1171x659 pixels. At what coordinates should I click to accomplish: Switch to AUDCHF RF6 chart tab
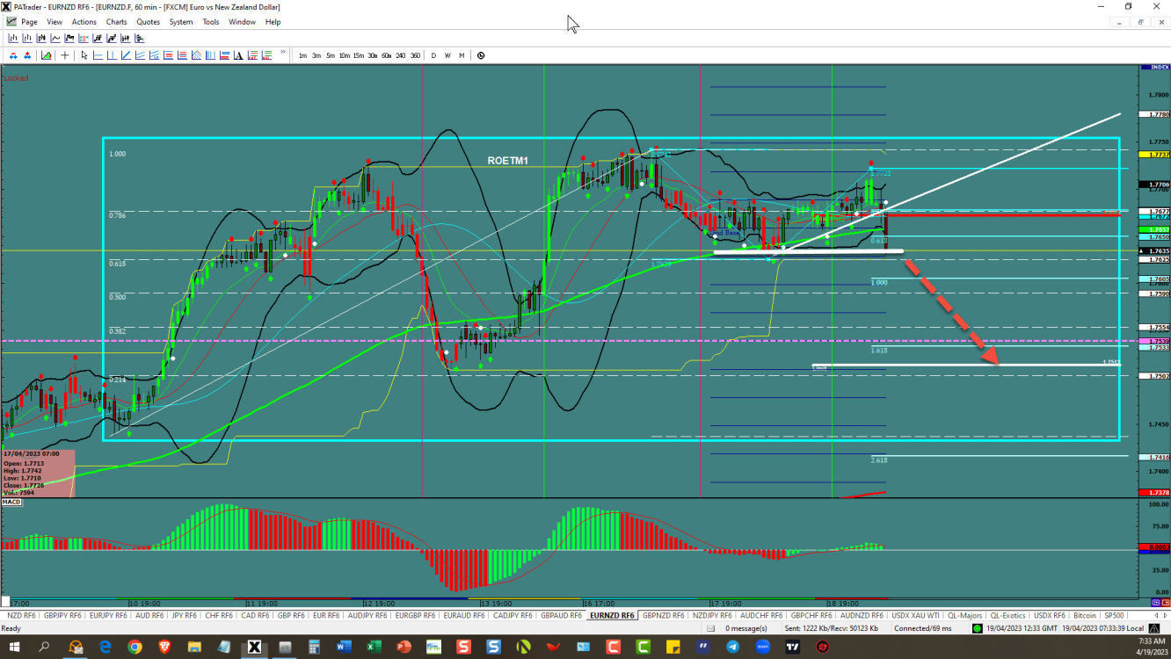[761, 615]
